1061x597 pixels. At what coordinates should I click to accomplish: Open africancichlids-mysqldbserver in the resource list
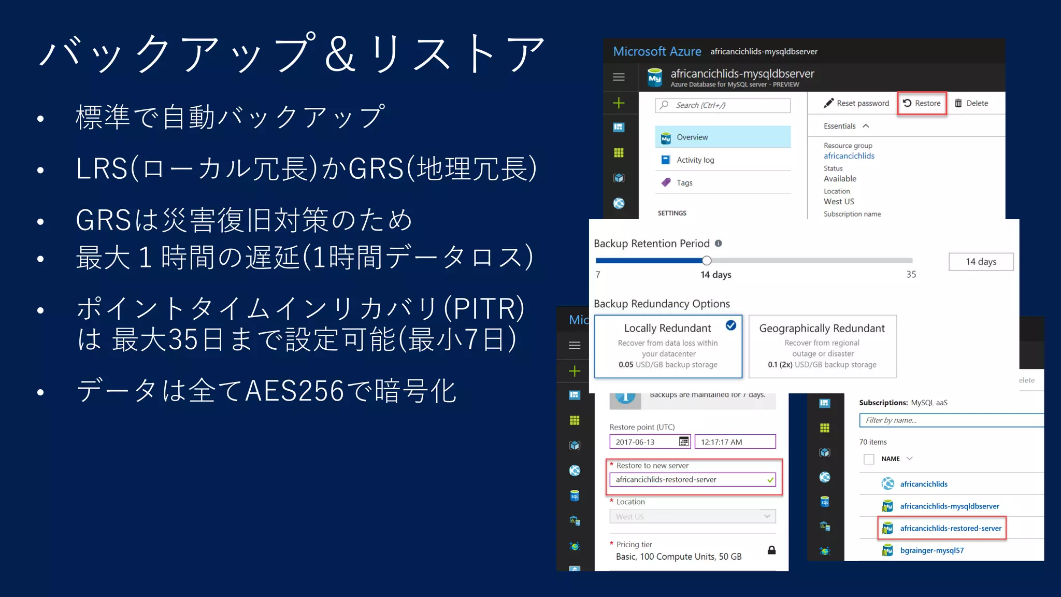click(x=949, y=506)
